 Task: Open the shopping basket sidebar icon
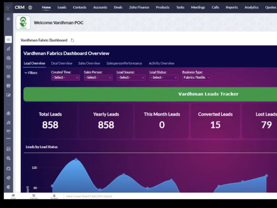click(x=8, y=86)
